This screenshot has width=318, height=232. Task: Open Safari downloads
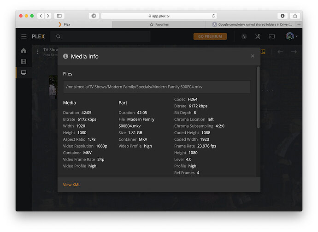(x=283, y=16)
